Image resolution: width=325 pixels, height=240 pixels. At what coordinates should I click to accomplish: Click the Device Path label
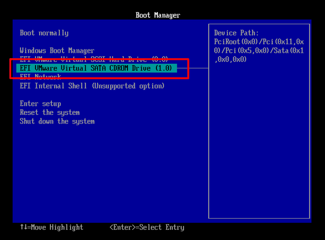point(236,33)
